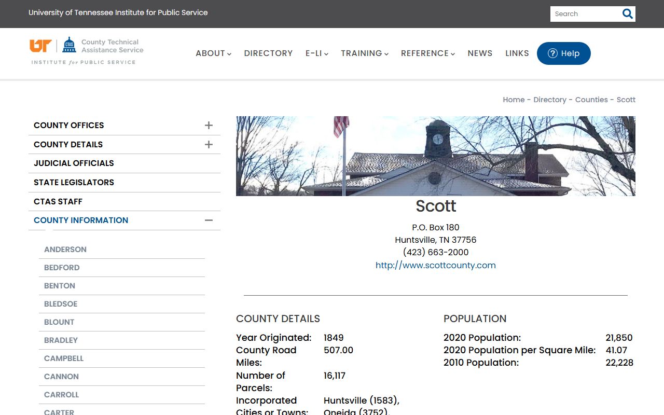Click the search magnifier icon
664x415 pixels.
pyautogui.click(x=628, y=14)
